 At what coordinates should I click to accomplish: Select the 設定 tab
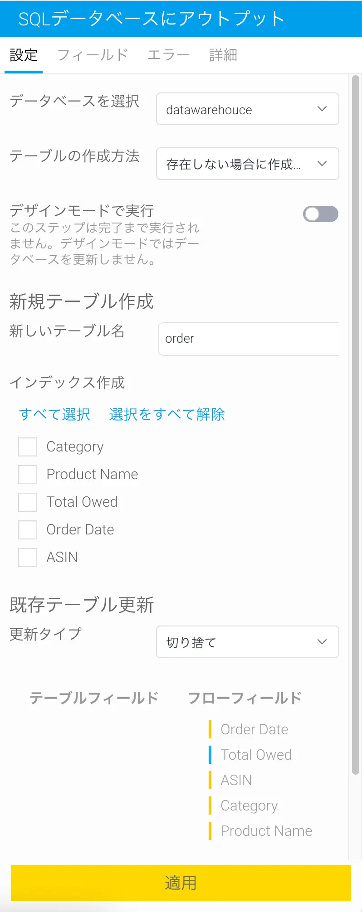[24, 55]
